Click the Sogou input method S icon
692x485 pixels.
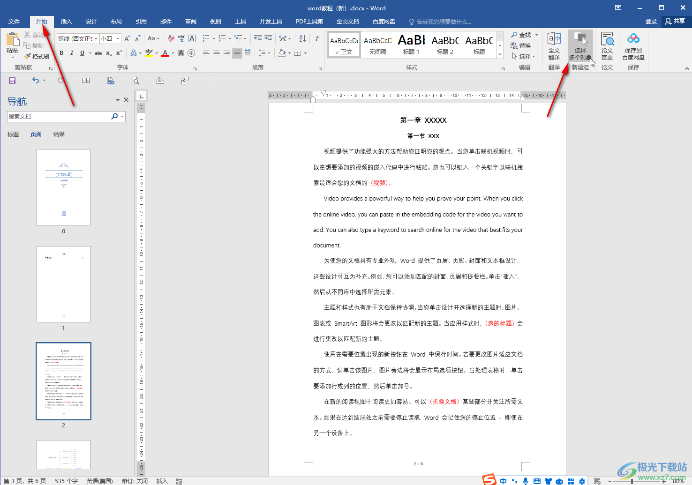coord(489,480)
